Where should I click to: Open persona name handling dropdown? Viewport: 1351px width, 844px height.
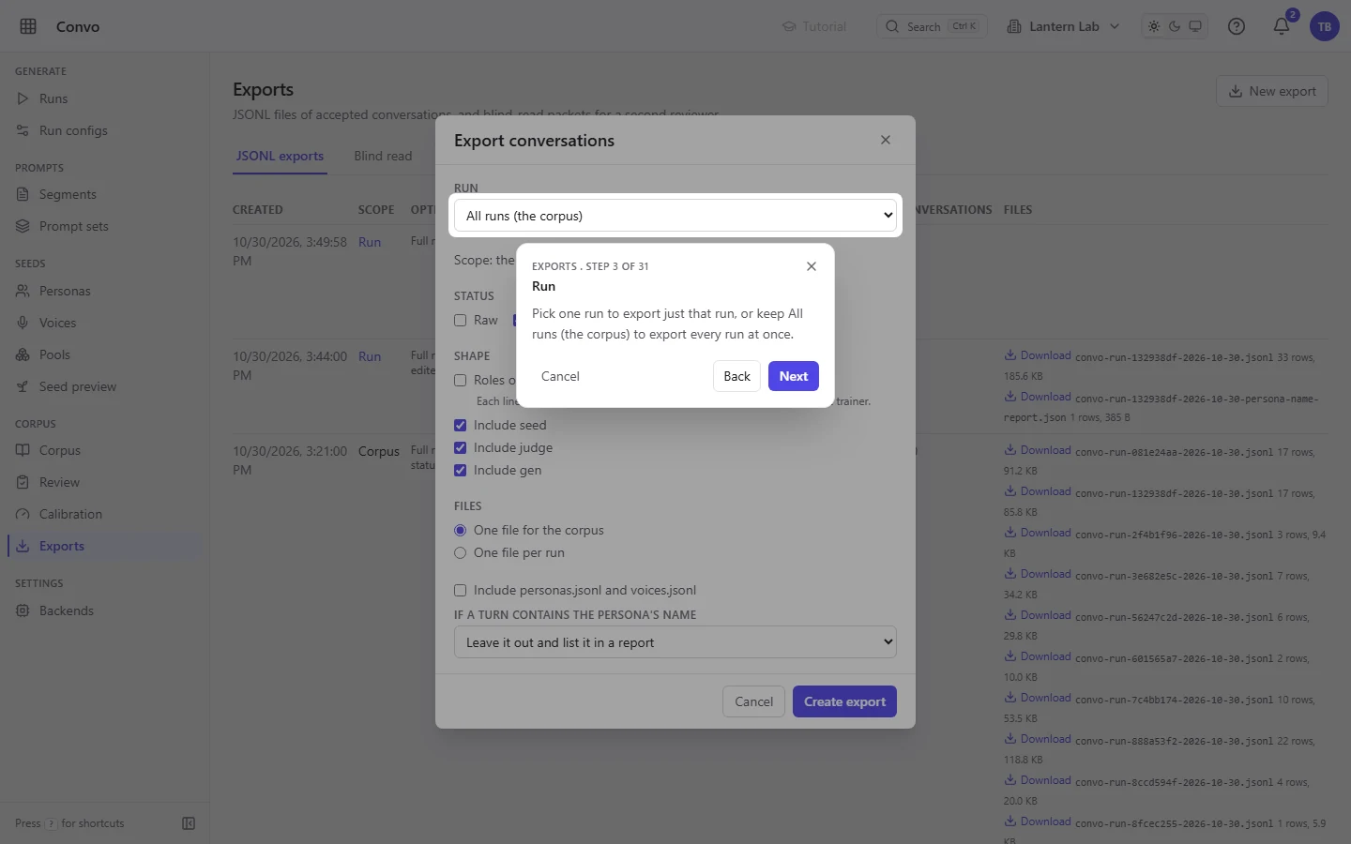[x=675, y=642]
